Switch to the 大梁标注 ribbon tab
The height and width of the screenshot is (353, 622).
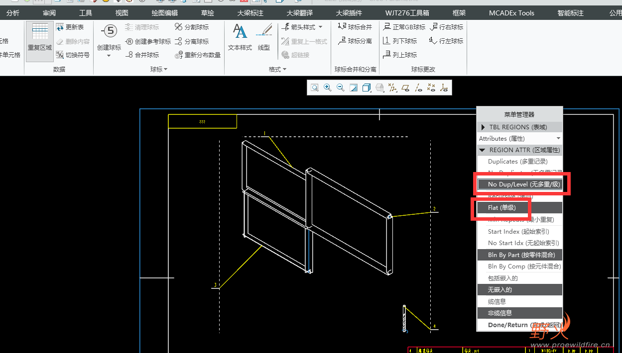250,13
